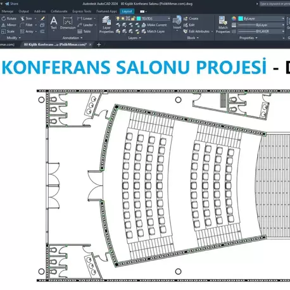Image resolution: width=290 pixels, height=290 pixels.
Task: Click Edit Attributes icon
Action: tap(196, 32)
